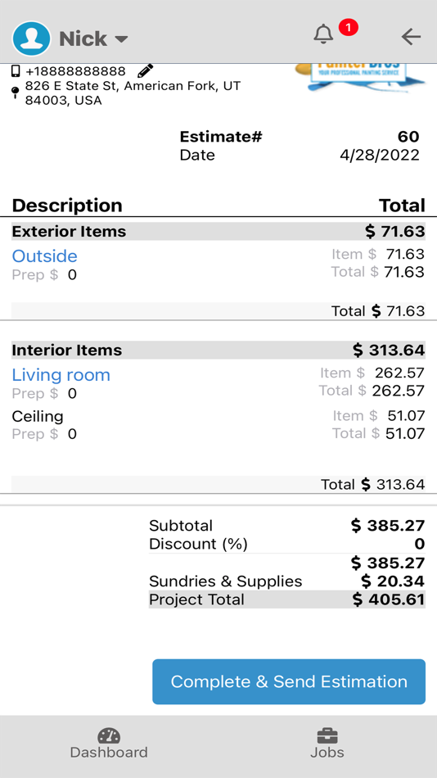Screen dimensions: 437x778
Task: Open the Living room interior item link
Action: (x=61, y=374)
